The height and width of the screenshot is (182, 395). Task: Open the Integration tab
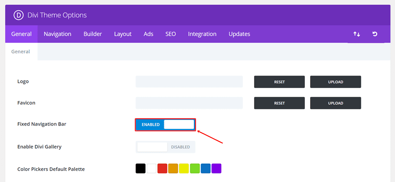(x=202, y=34)
